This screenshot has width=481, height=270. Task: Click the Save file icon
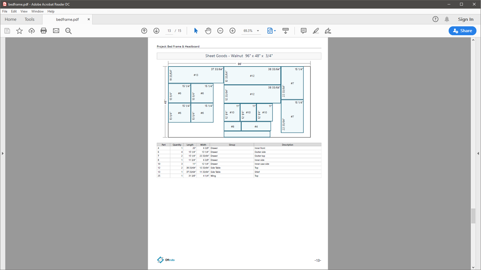tap(7, 31)
